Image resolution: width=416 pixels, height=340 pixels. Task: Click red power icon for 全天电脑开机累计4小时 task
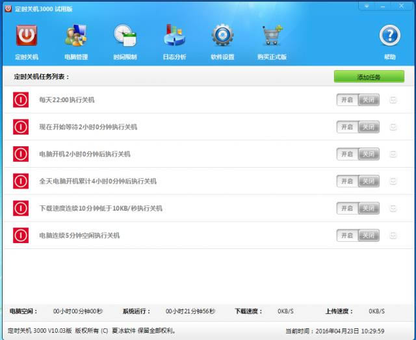pos(21,181)
